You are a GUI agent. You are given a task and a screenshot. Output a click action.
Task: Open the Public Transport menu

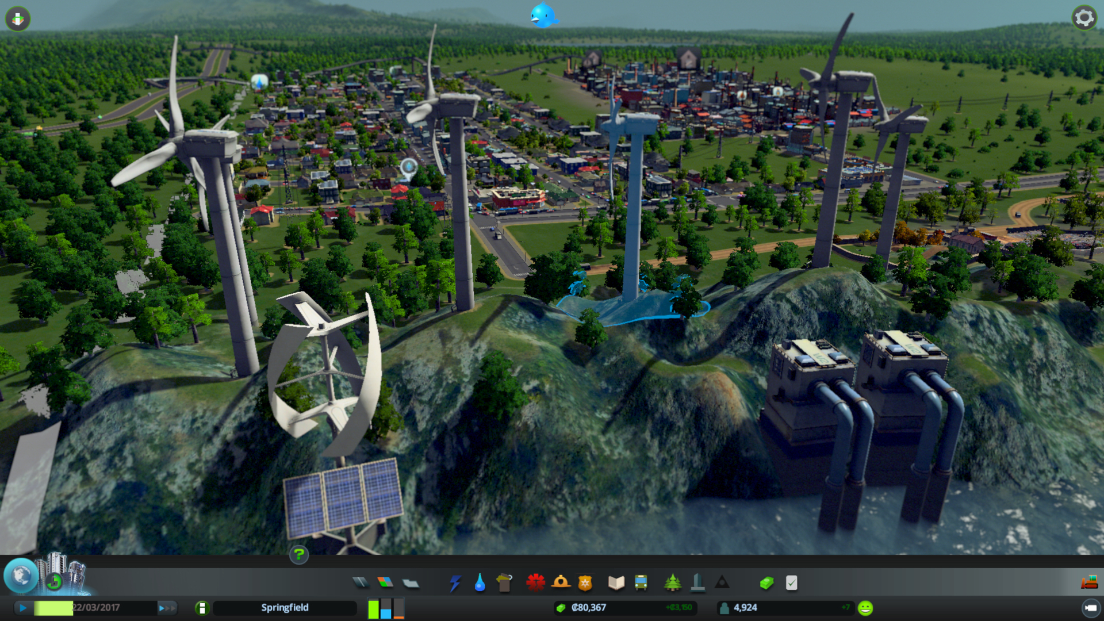(x=641, y=583)
